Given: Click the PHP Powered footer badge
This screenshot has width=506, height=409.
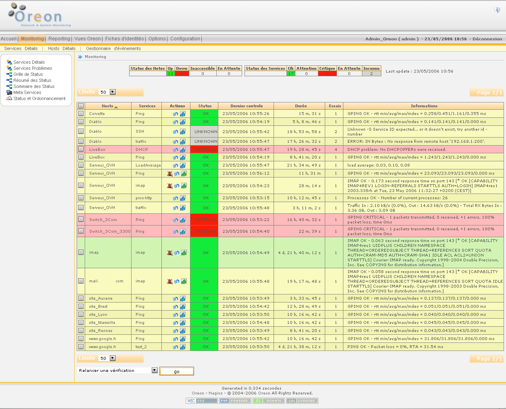Looking at the screenshot, I should click(x=235, y=401).
